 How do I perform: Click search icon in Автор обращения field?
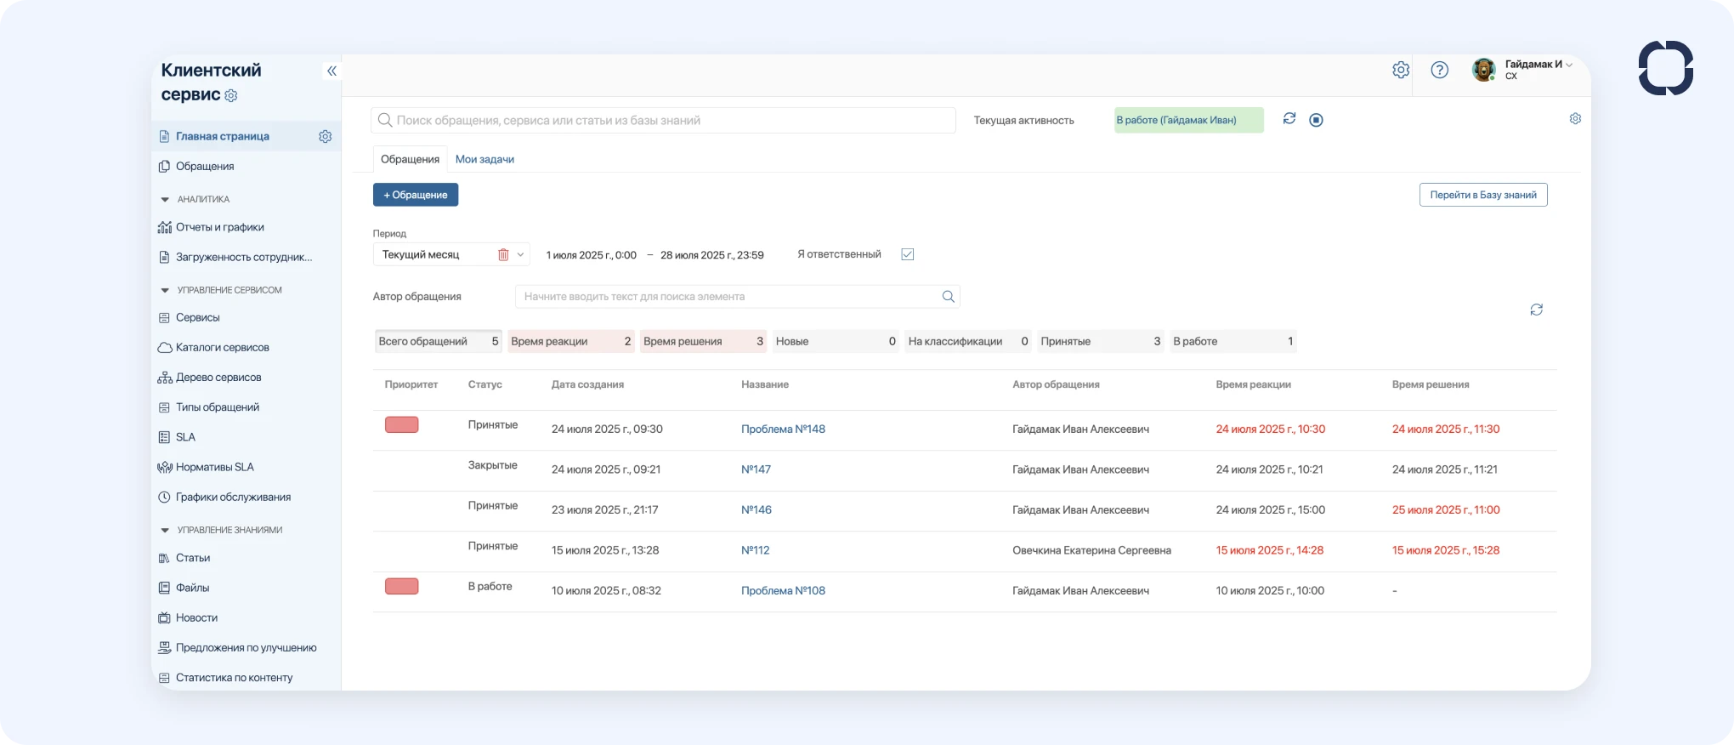948,297
